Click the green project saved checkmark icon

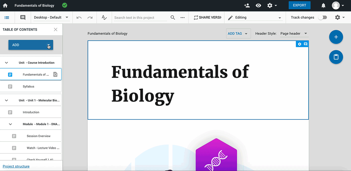pos(65,5)
